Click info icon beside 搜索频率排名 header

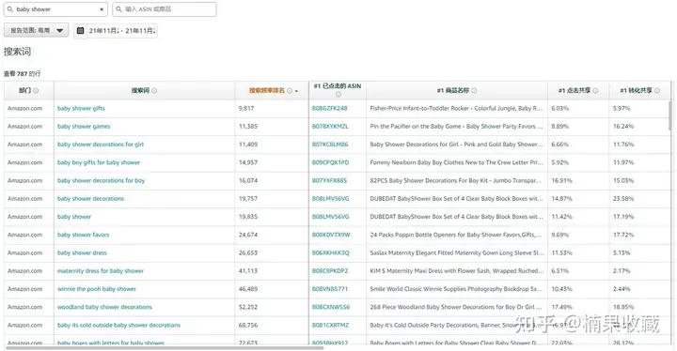(290, 90)
